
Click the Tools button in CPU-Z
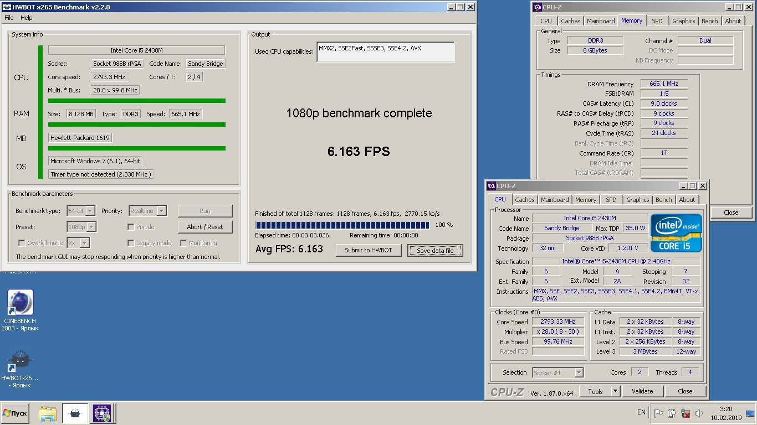[x=596, y=391]
